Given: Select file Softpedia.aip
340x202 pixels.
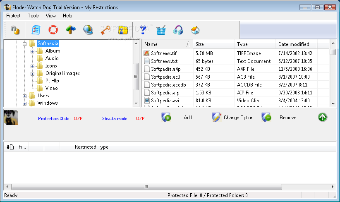Looking at the screenshot, I should tap(165, 92).
